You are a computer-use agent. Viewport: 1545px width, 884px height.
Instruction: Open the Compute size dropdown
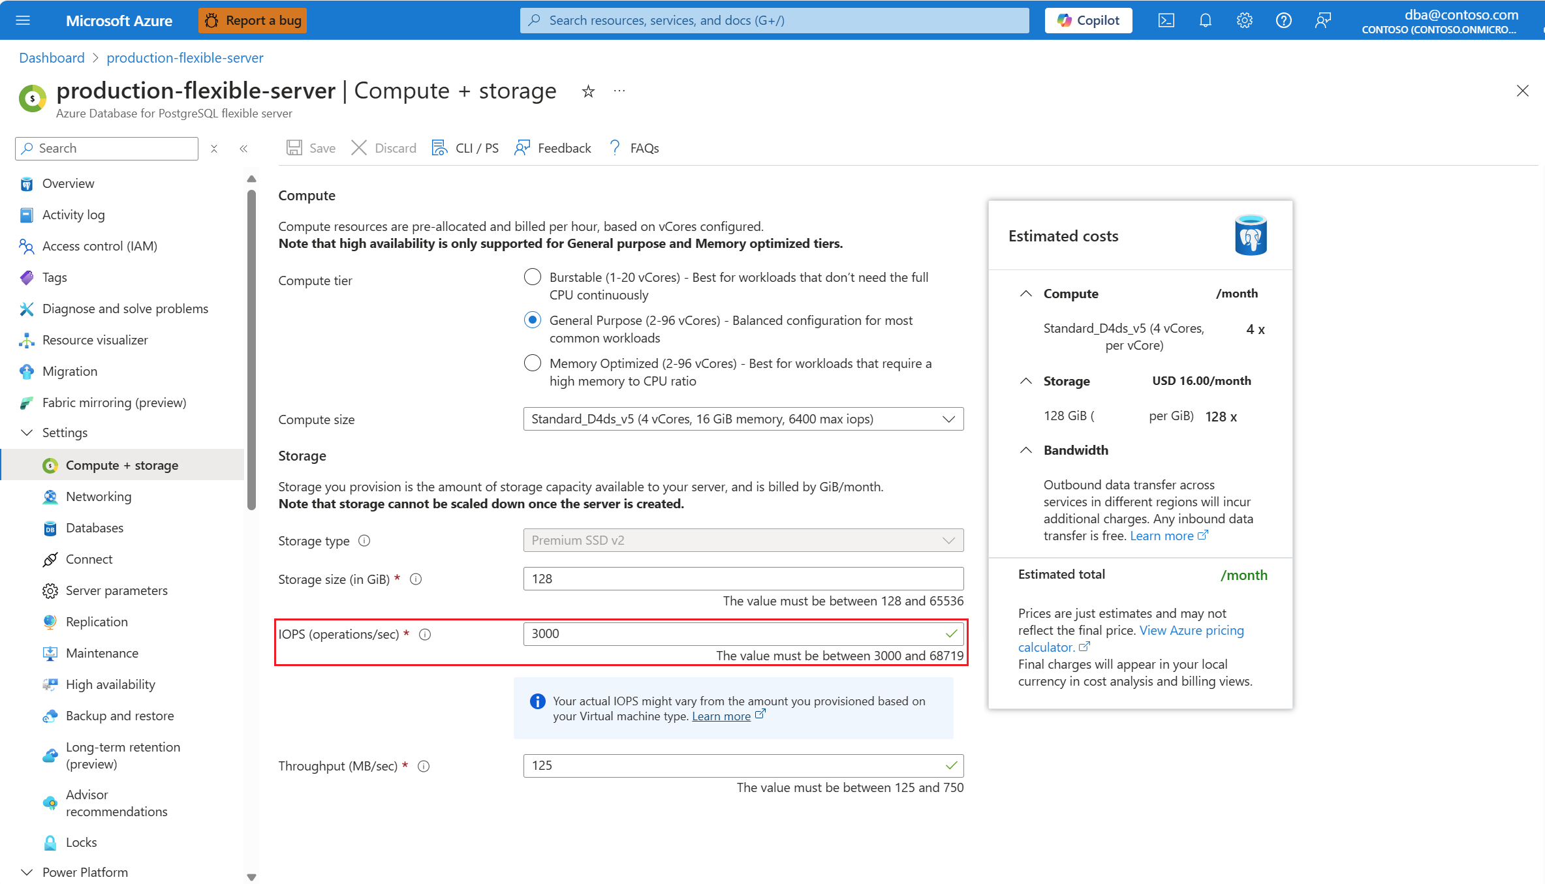coord(743,419)
